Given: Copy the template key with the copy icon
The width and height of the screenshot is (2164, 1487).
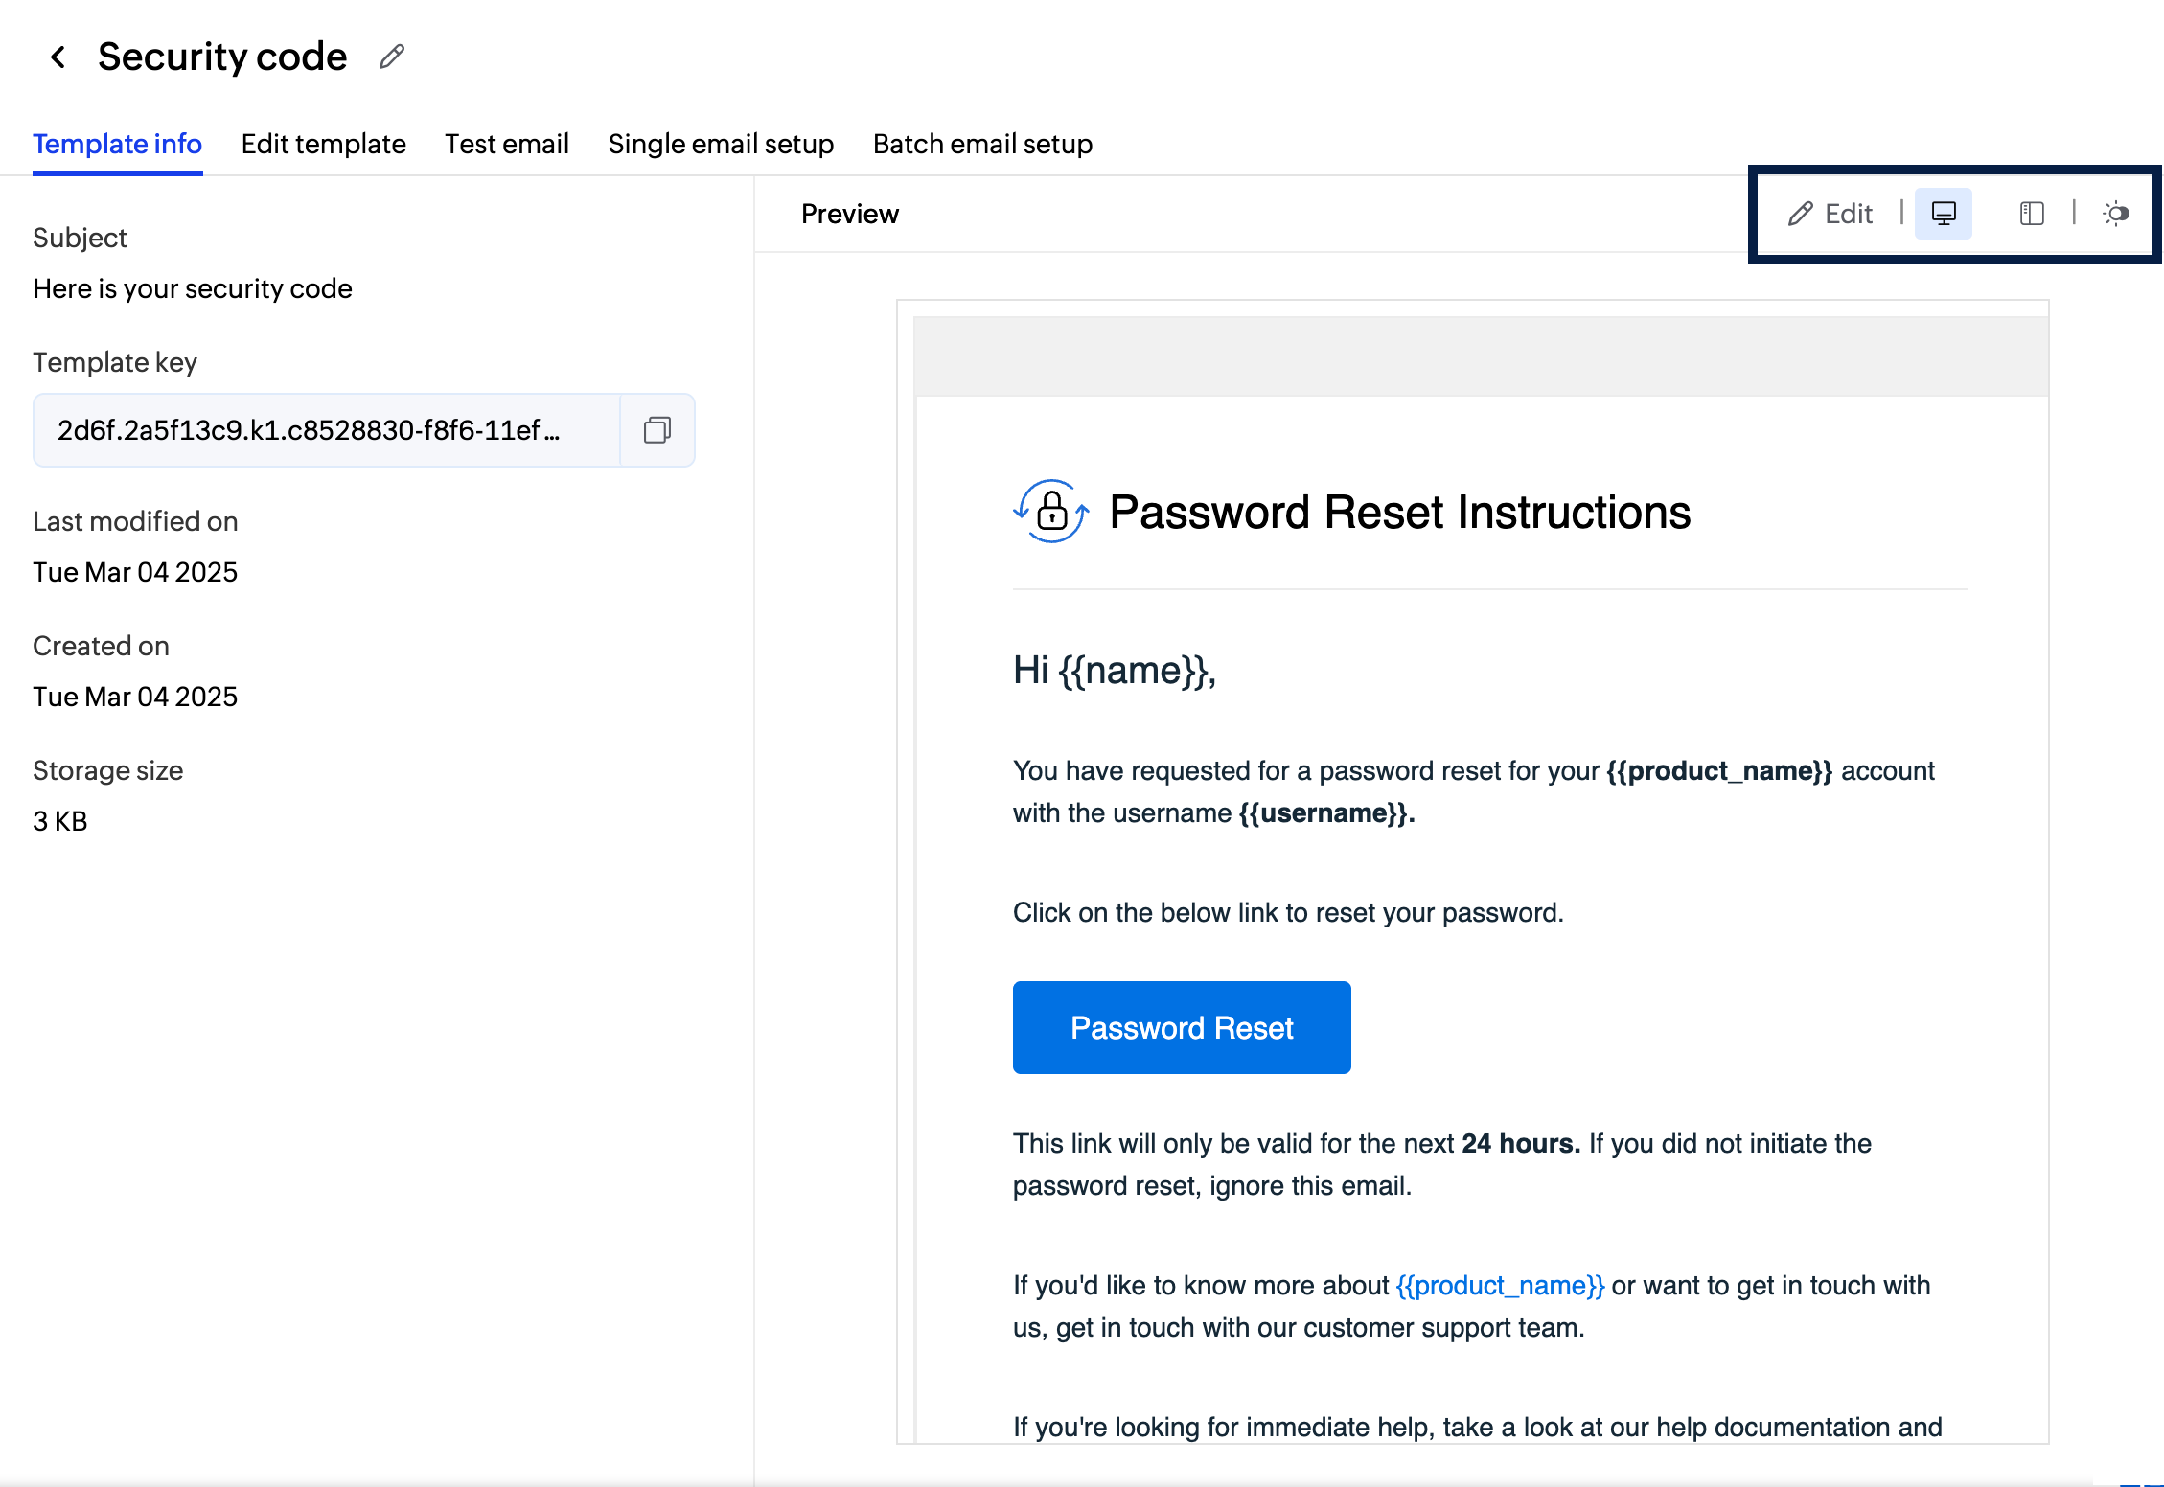Looking at the screenshot, I should (x=657, y=430).
